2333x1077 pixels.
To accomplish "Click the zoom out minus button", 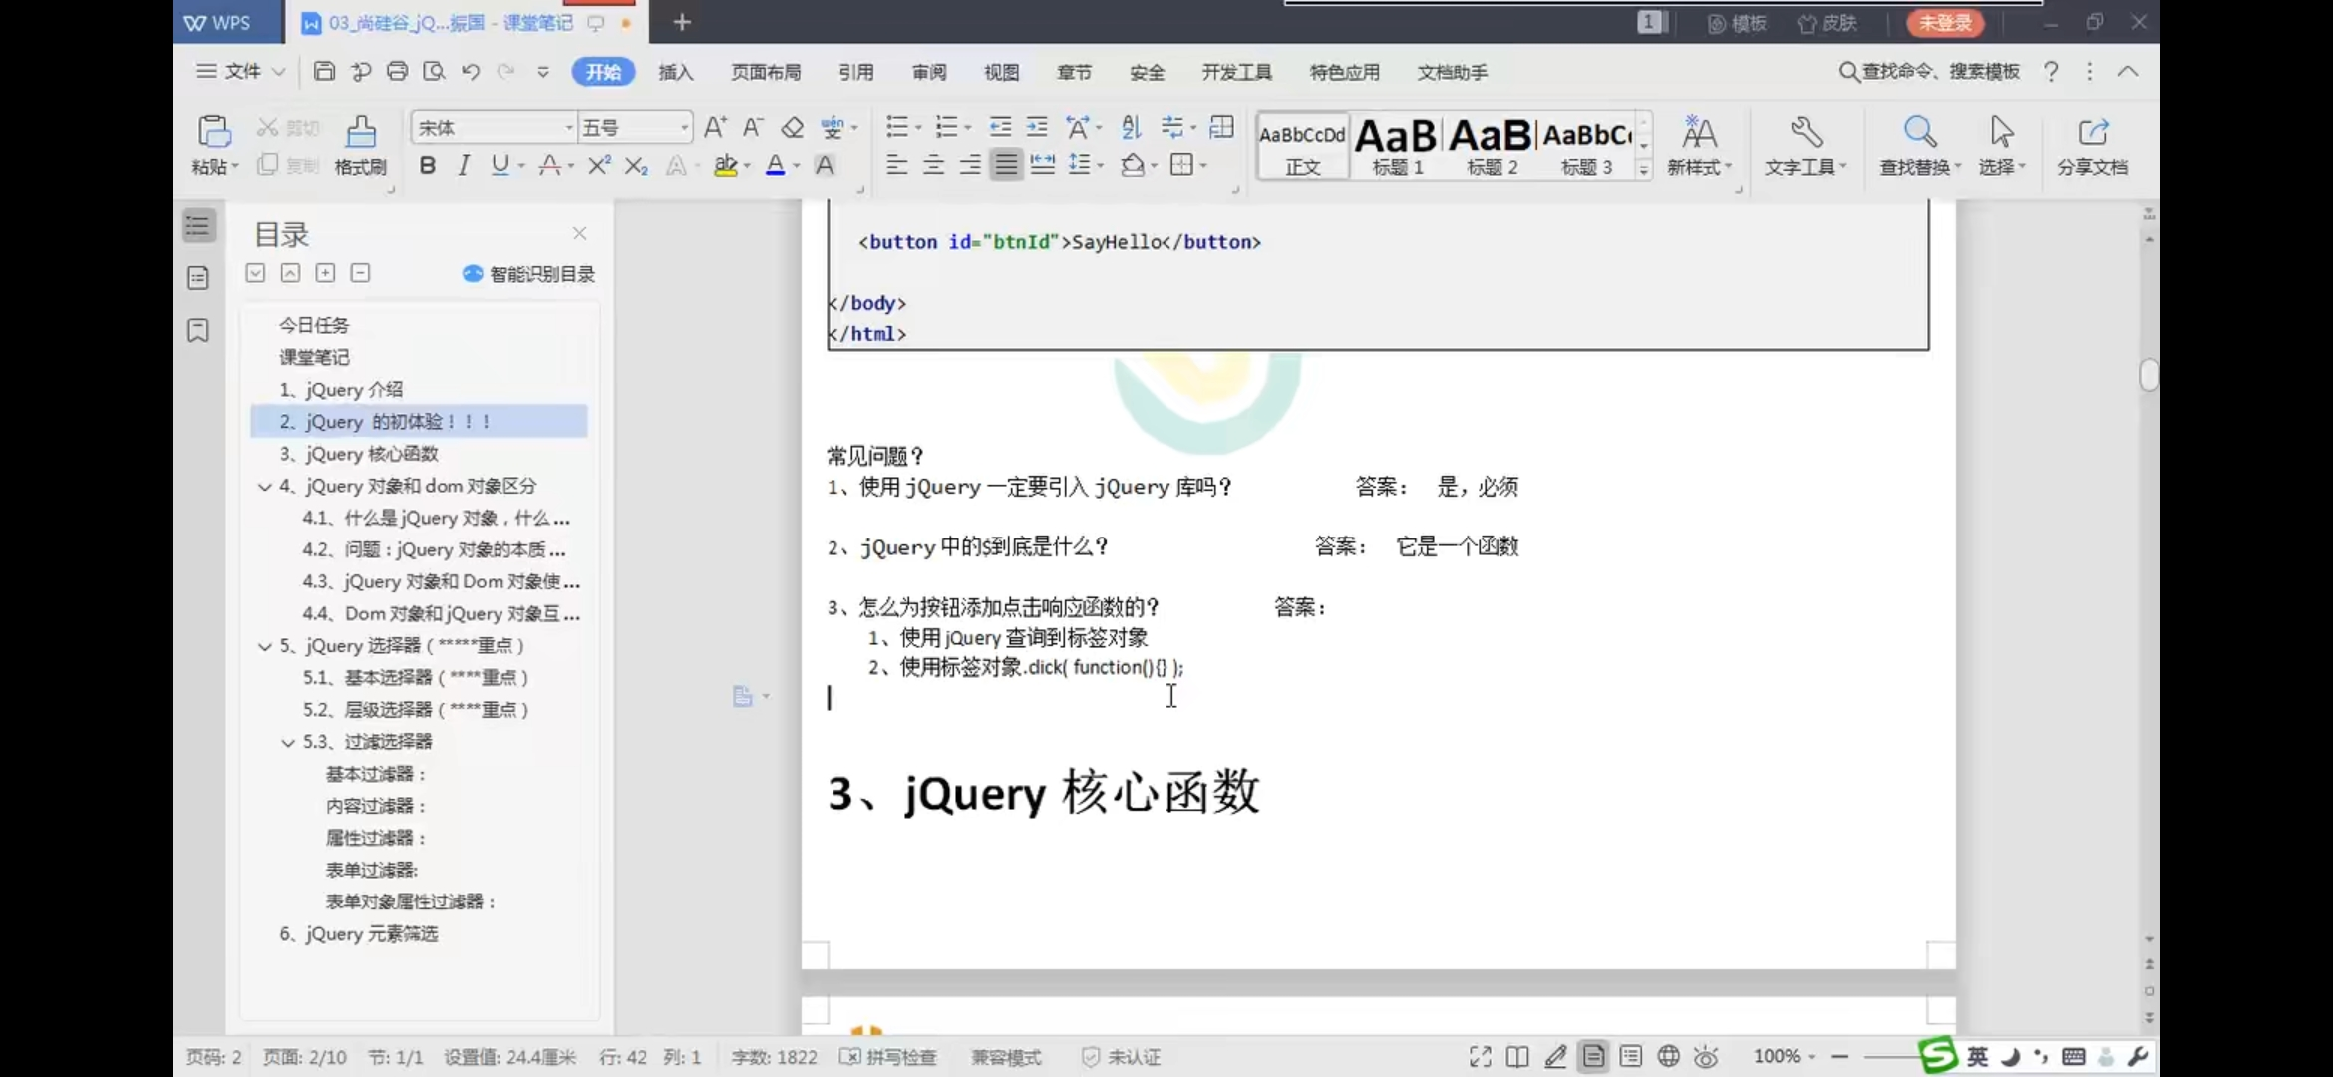I will point(1839,1056).
